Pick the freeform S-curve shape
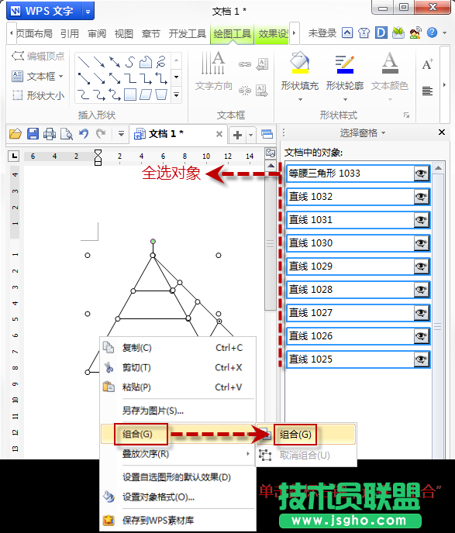Screen dimensions: 455x533 130,62
